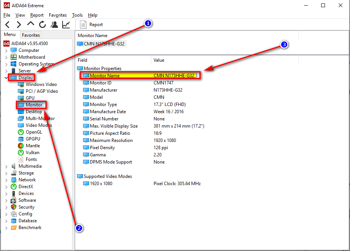Open the Tools menu
This screenshot has width=350, height=251.
[x=77, y=15]
